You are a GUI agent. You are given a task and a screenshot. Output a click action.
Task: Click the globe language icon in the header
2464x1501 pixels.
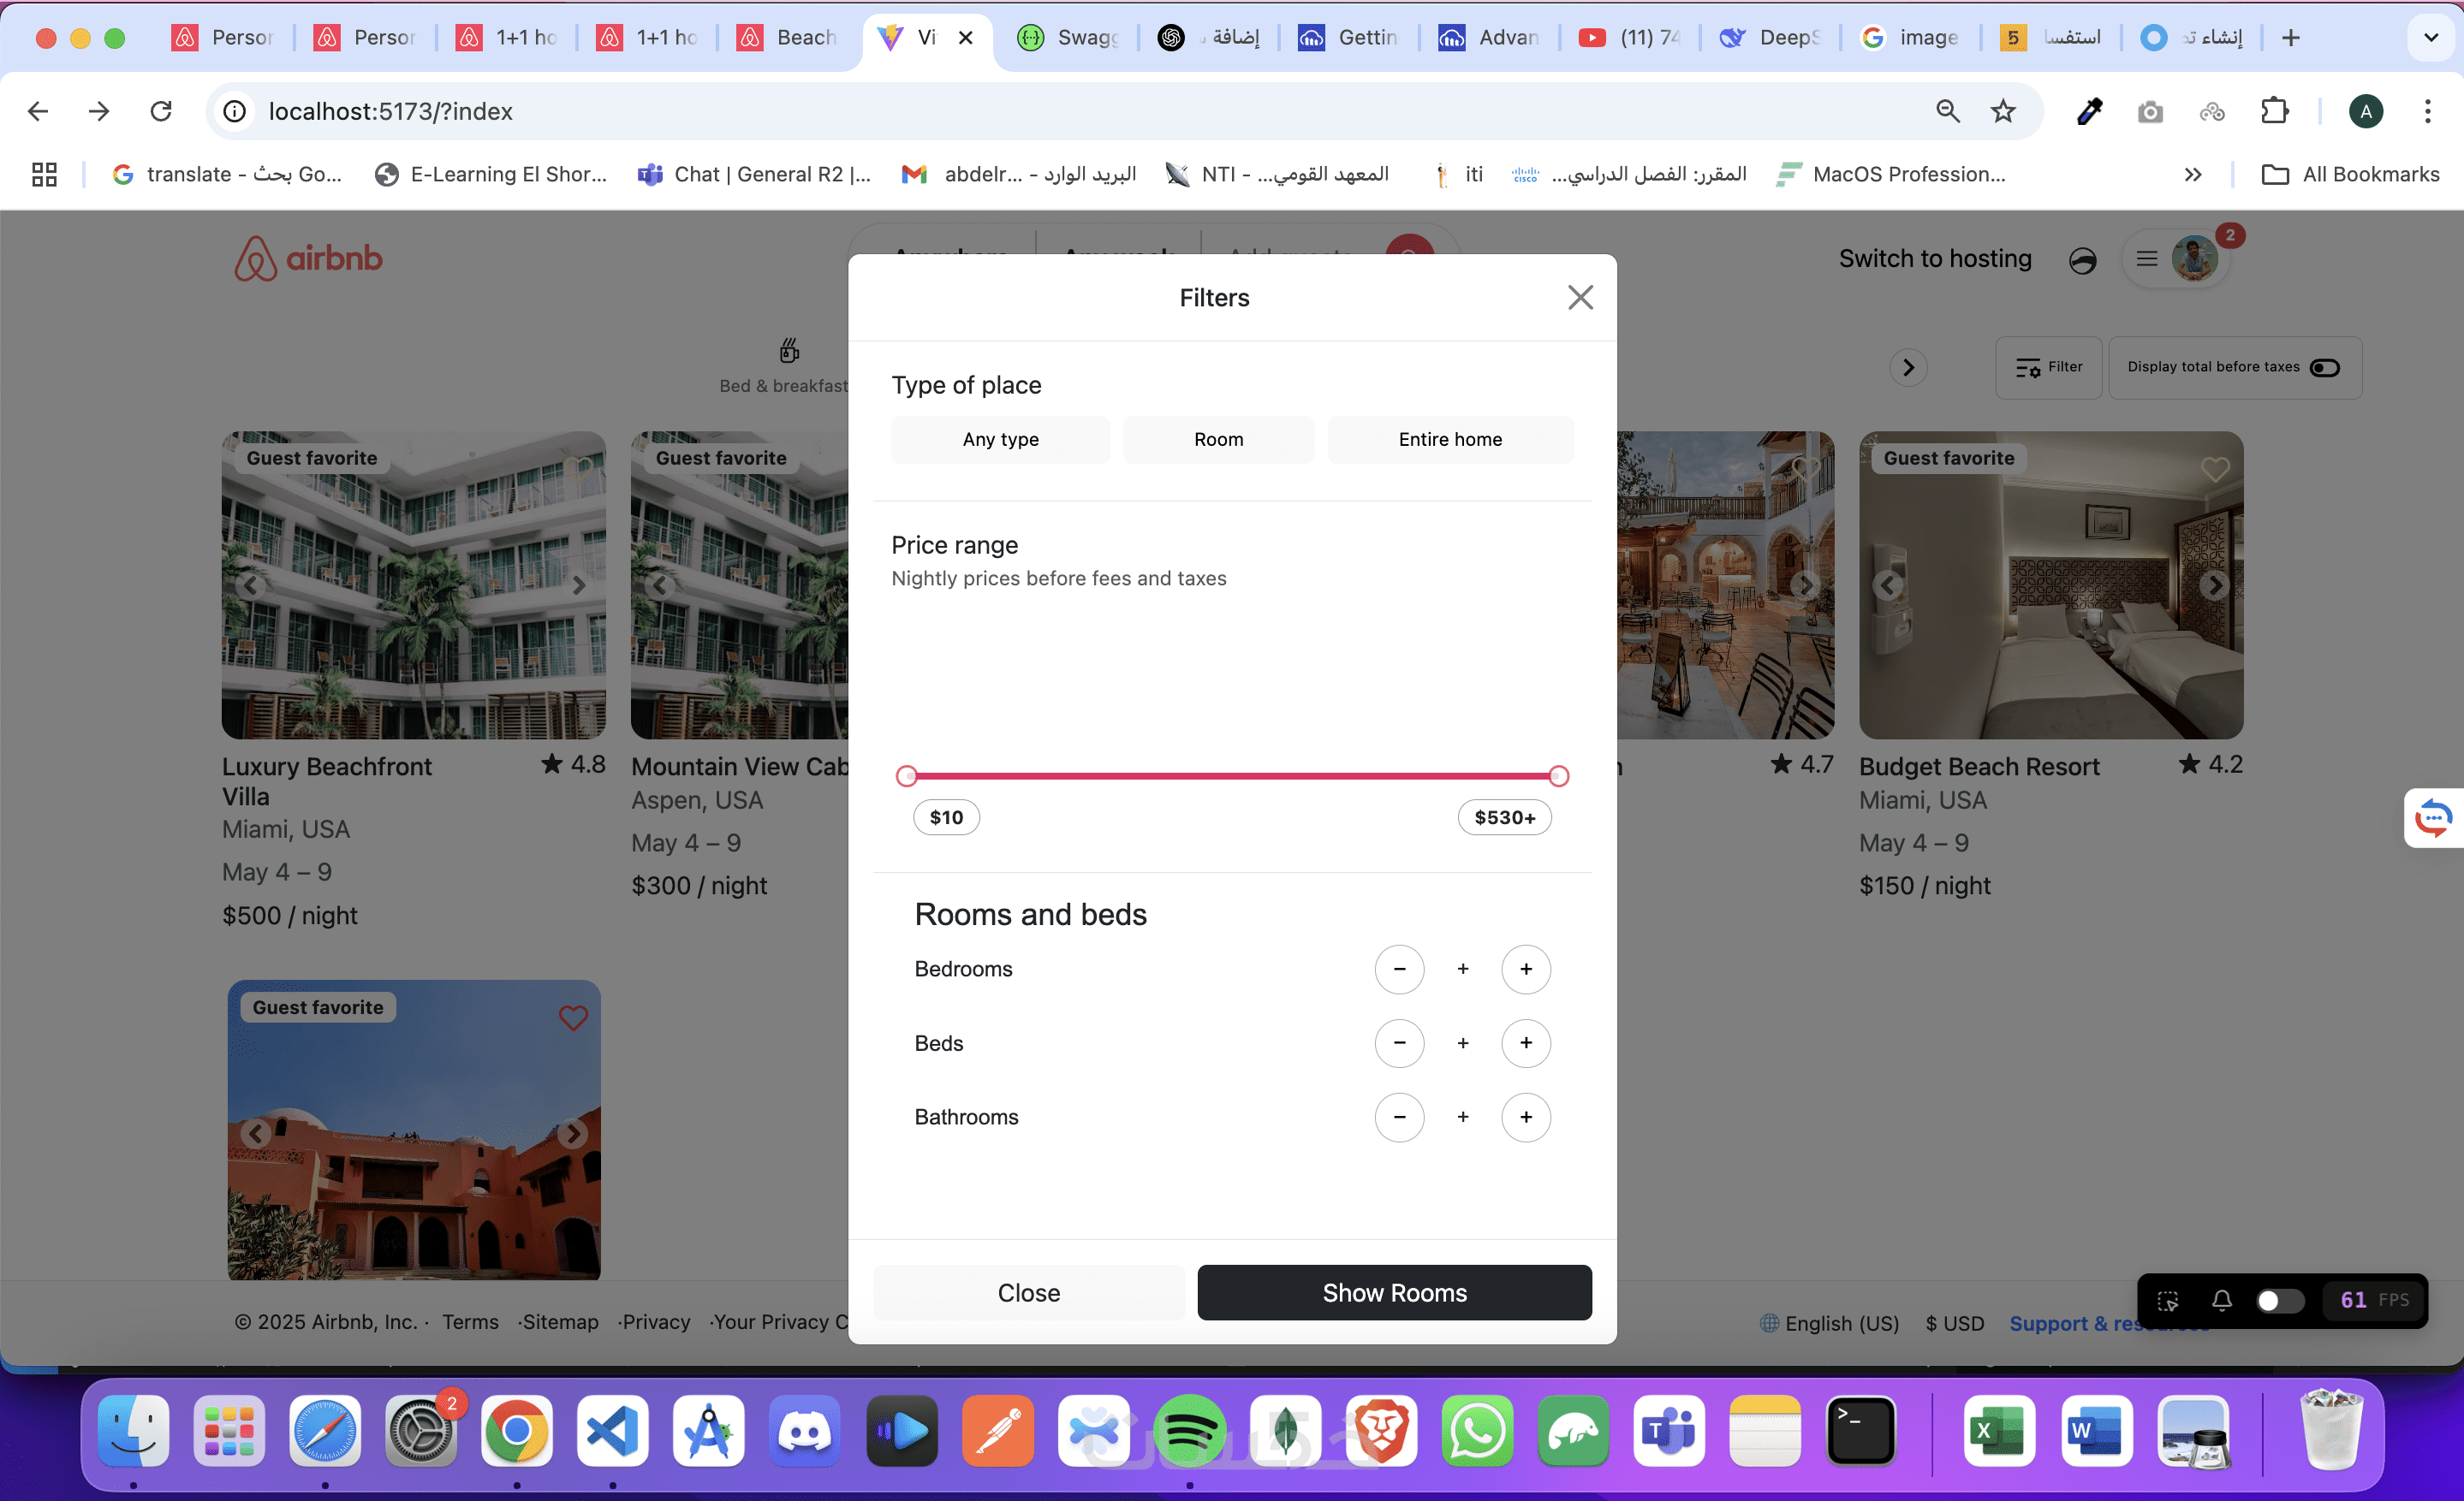click(2082, 260)
